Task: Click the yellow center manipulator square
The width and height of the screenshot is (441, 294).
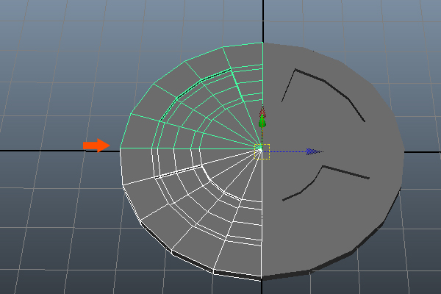Action: tap(262, 151)
